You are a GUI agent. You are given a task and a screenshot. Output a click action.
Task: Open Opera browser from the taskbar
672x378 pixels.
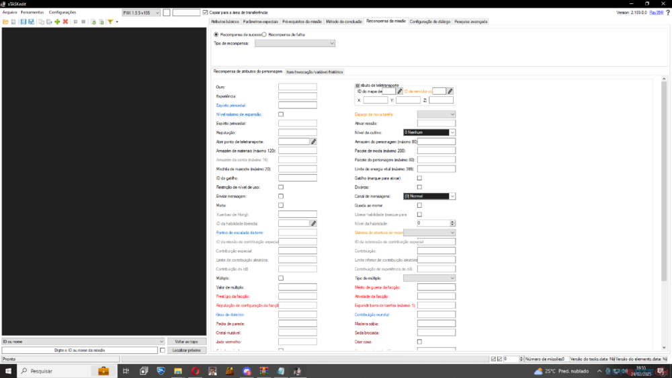tap(195, 371)
